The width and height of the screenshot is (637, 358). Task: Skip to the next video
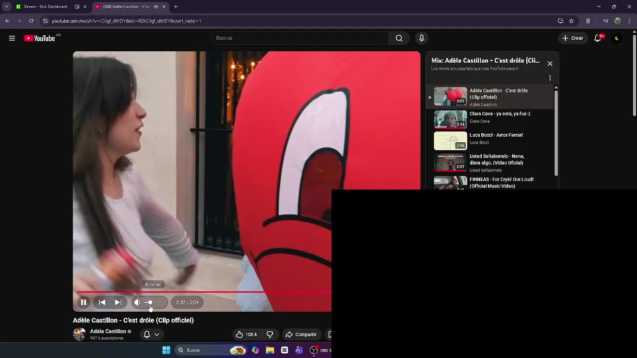coord(118,302)
